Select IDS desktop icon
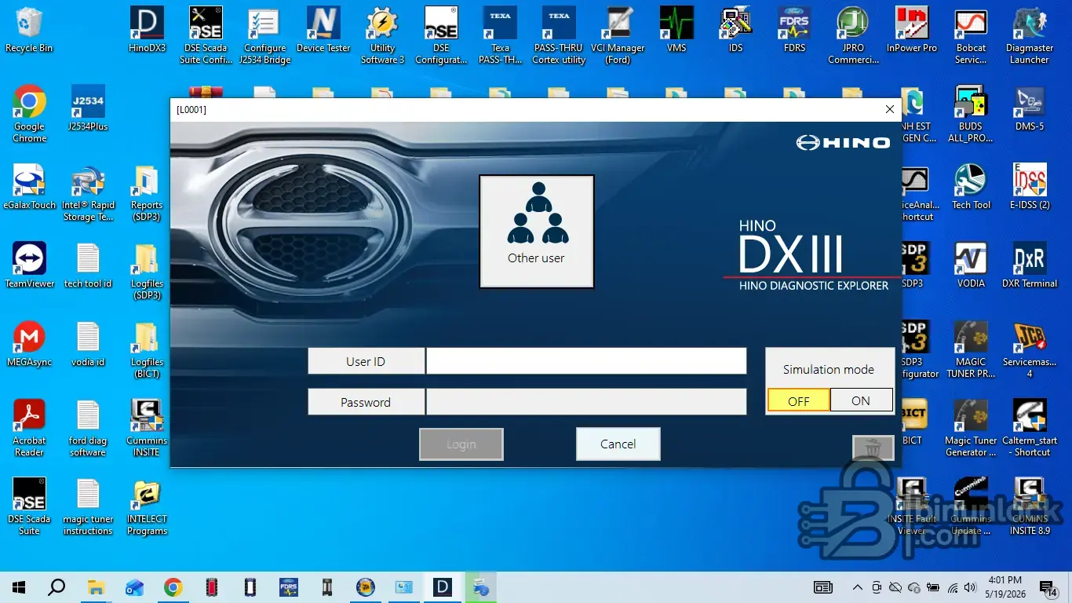This screenshot has height=603, width=1072. pyautogui.click(x=735, y=30)
